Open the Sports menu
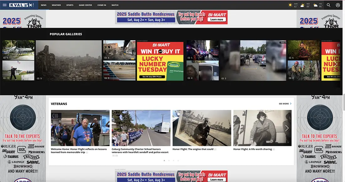The width and height of the screenshot is (345, 182). [x=70, y=5]
